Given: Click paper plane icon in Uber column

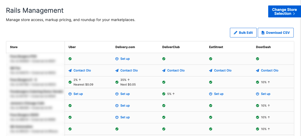Looking at the screenshot, I should click(x=70, y=70).
